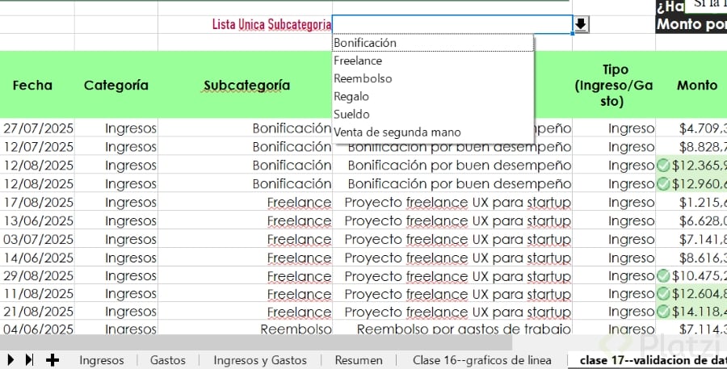Image resolution: width=727 pixels, height=369 pixels.
Task: Click green check icon beside $10.475
Action: 663,276
